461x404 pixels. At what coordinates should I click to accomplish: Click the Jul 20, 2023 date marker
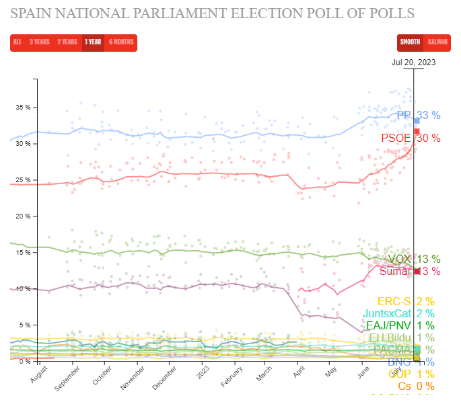pyautogui.click(x=413, y=63)
